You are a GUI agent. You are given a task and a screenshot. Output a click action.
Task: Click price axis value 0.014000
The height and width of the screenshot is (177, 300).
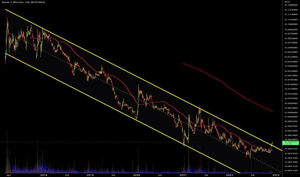click(291, 89)
